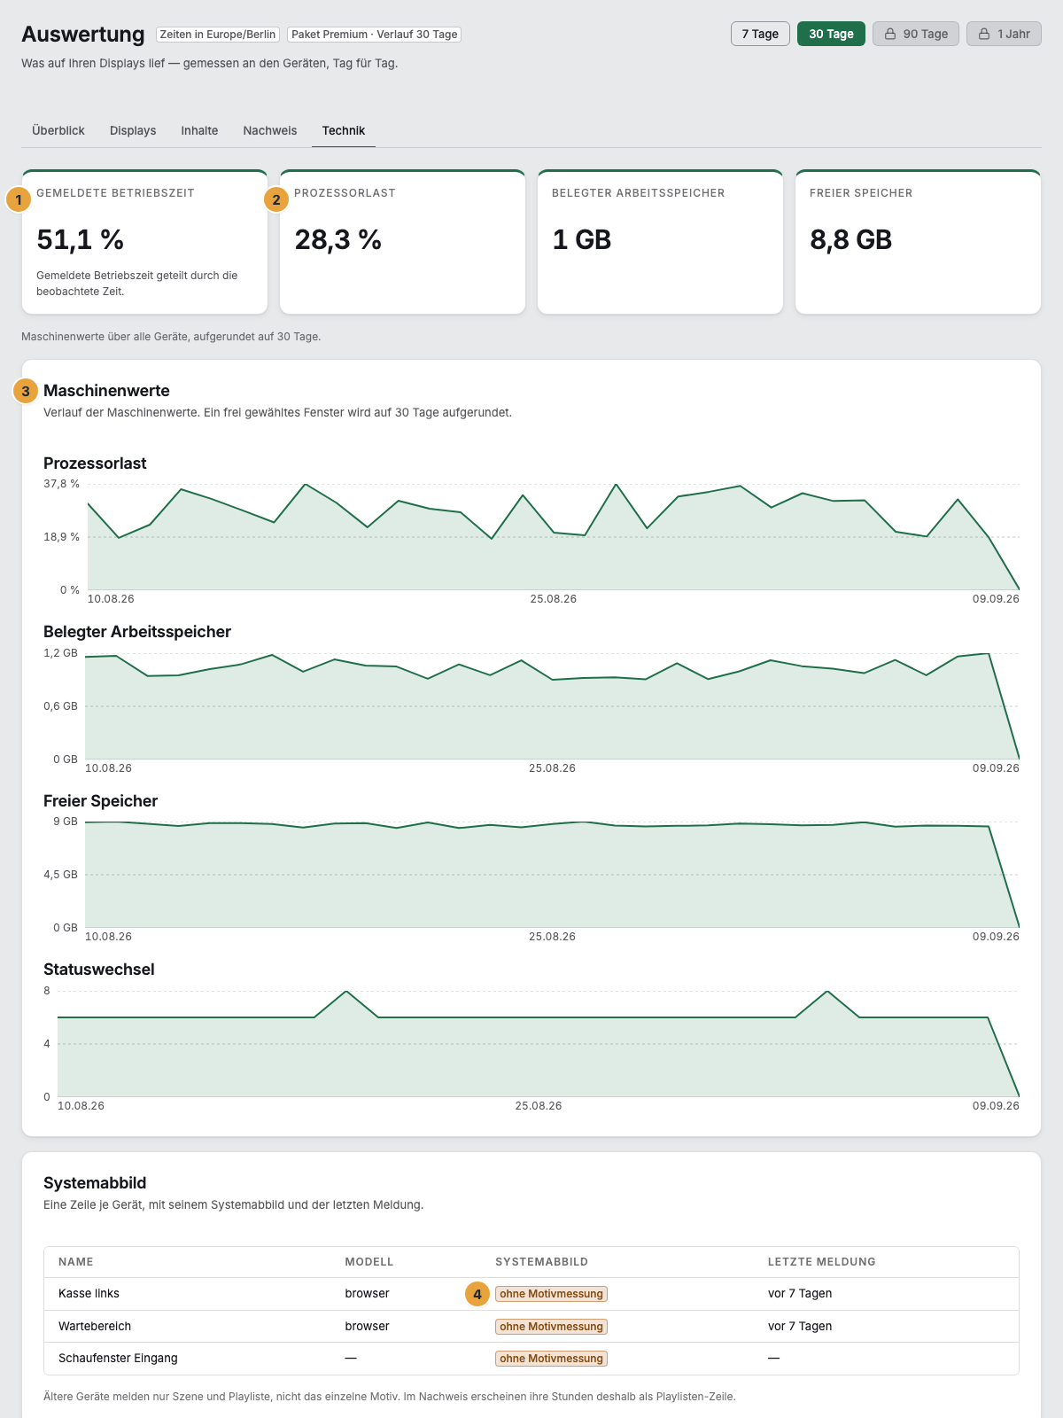Click the Systemabbild column header
The height and width of the screenshot is (1418, 1063).
[542, 1262]
